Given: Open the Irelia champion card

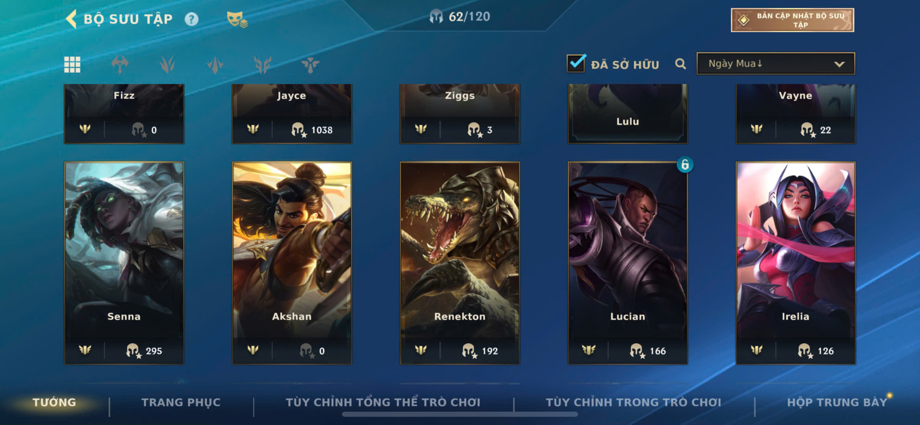Looking at the screenshot, I should (796, 263).
